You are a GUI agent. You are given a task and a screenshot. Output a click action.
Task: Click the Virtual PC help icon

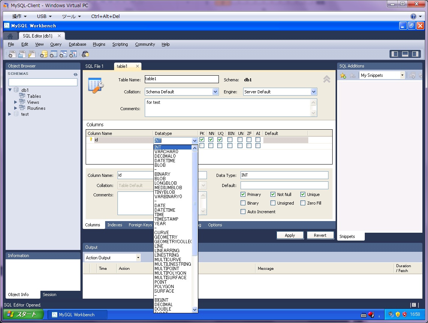pos(413,16)
